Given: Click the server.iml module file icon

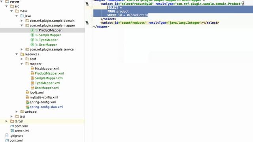Looking at the screenshot, I should tap(12, 131).
